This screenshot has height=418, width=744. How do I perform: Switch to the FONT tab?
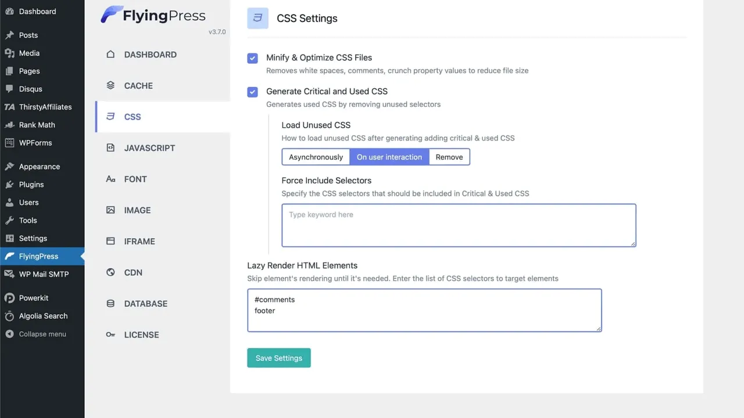163,179
